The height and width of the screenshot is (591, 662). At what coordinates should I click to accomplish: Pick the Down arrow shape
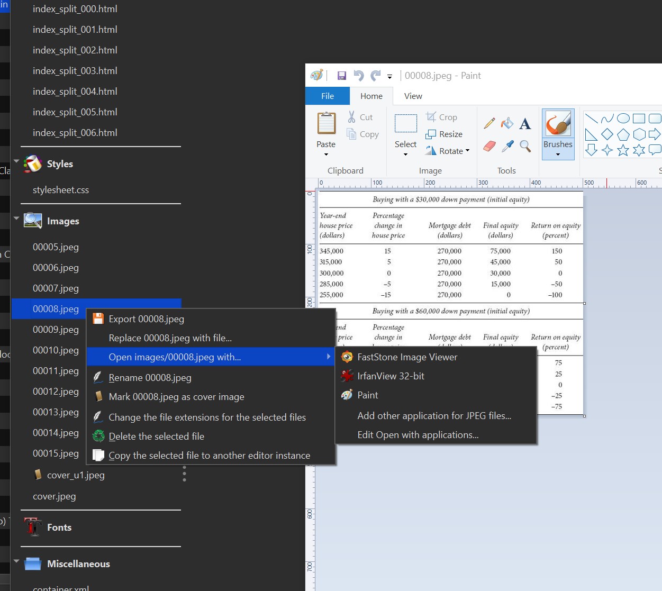[592, 150]
